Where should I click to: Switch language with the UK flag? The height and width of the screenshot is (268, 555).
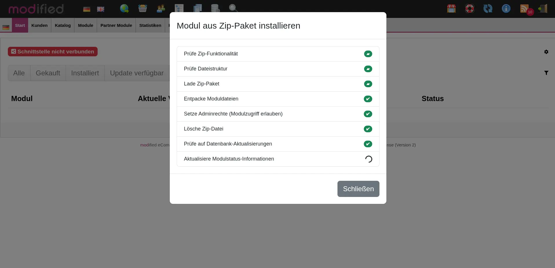101,9
